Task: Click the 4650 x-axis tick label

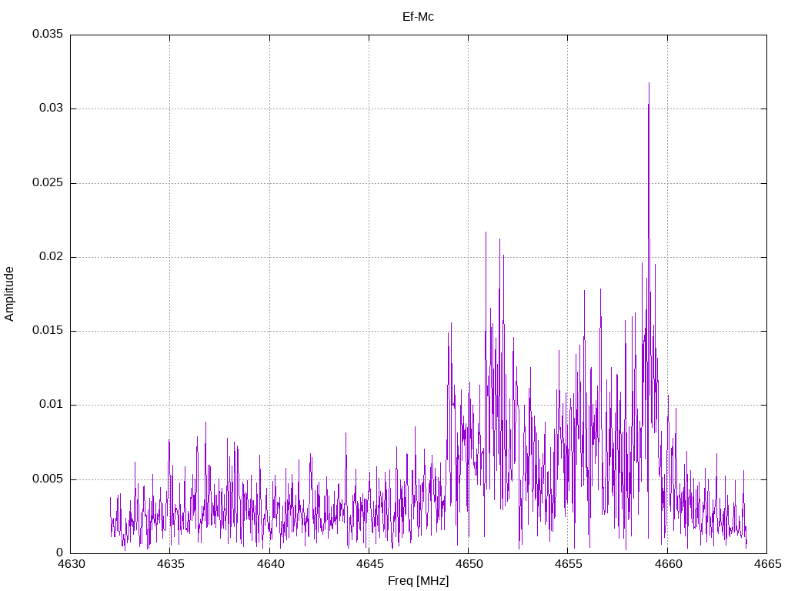Action: (468, 565)
